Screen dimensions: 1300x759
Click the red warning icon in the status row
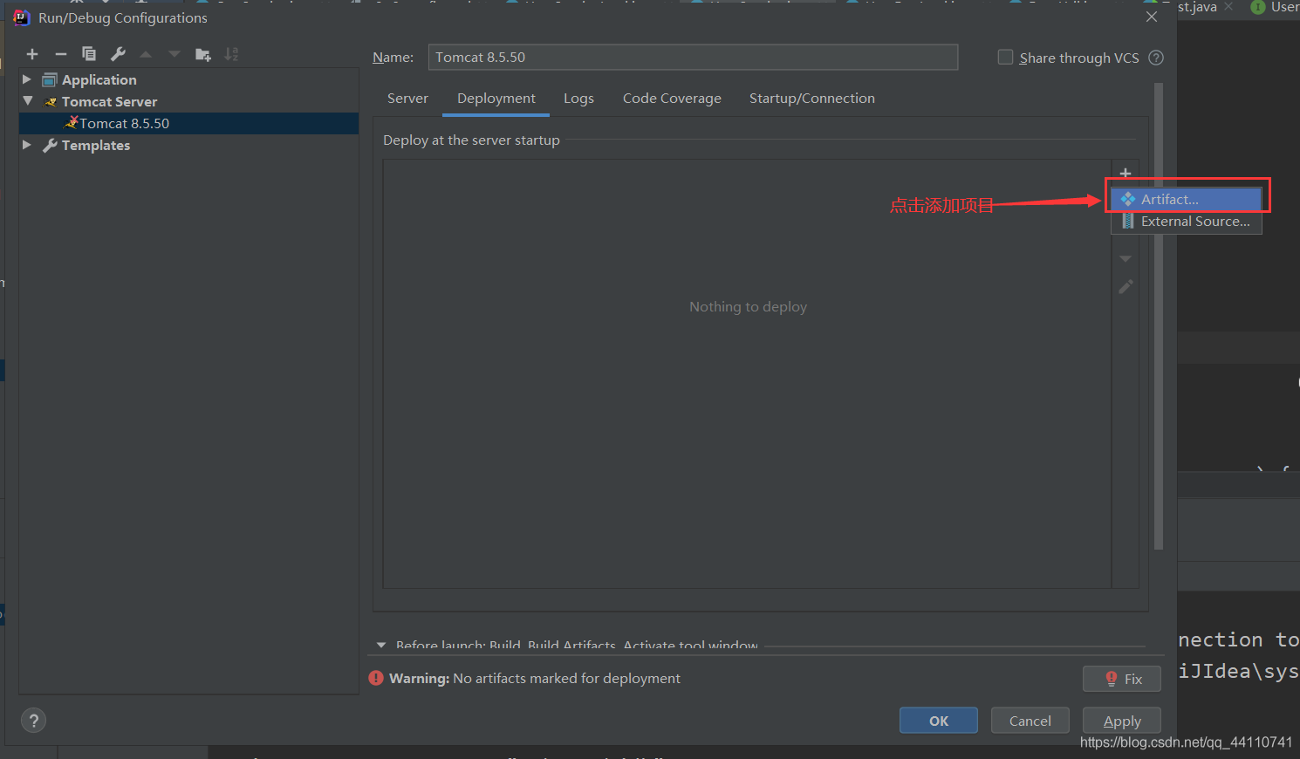(x=376, y=678)
